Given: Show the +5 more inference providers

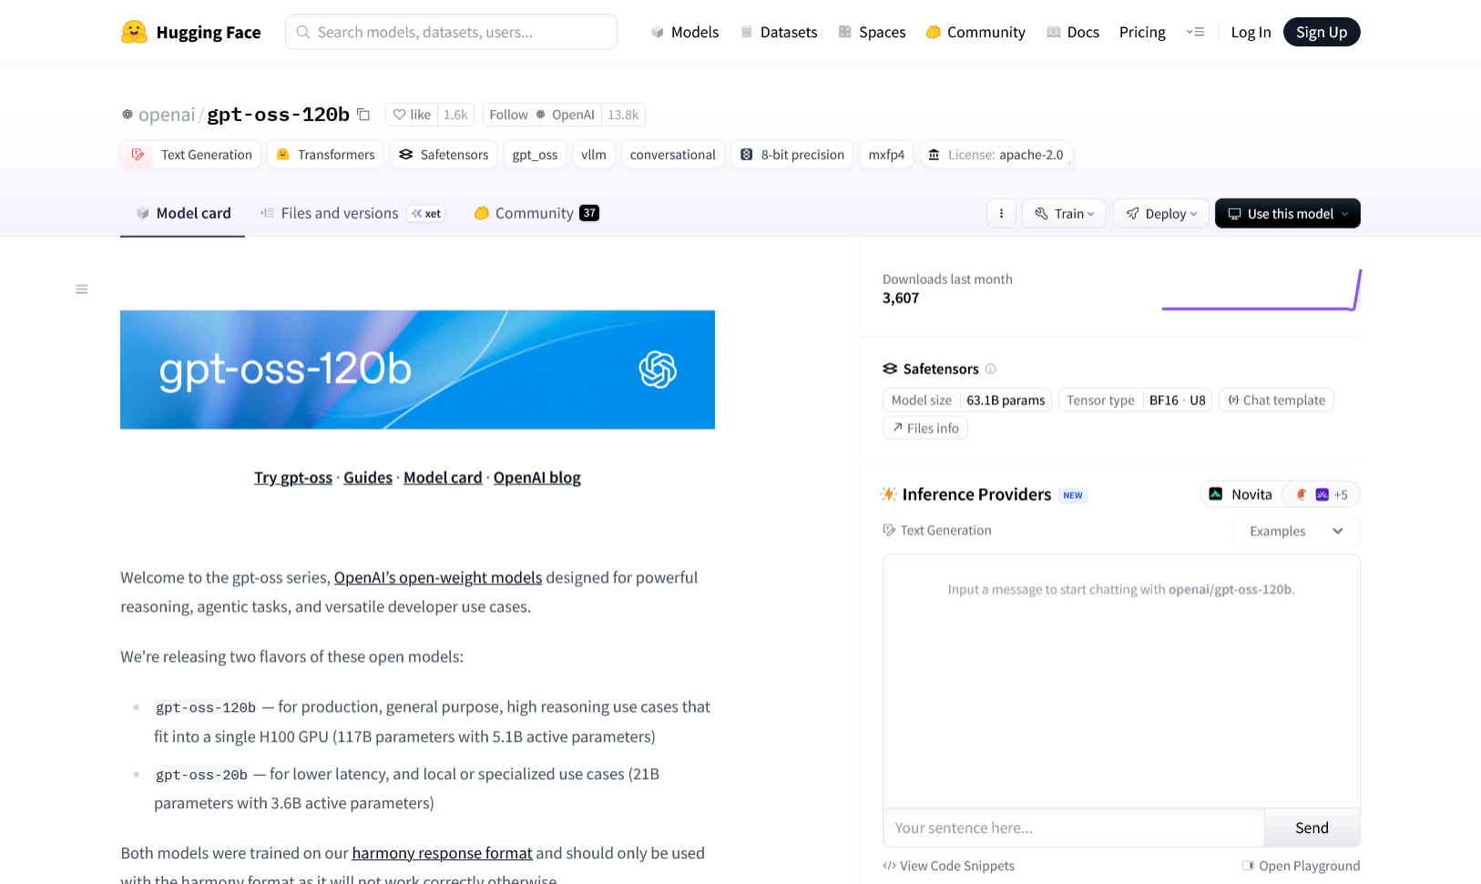Looking at the screenshot, I should click(1322, 494).
